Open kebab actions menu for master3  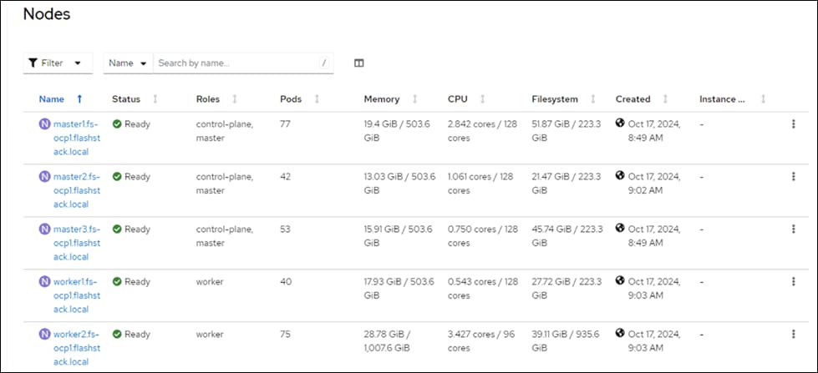(794, 229)
